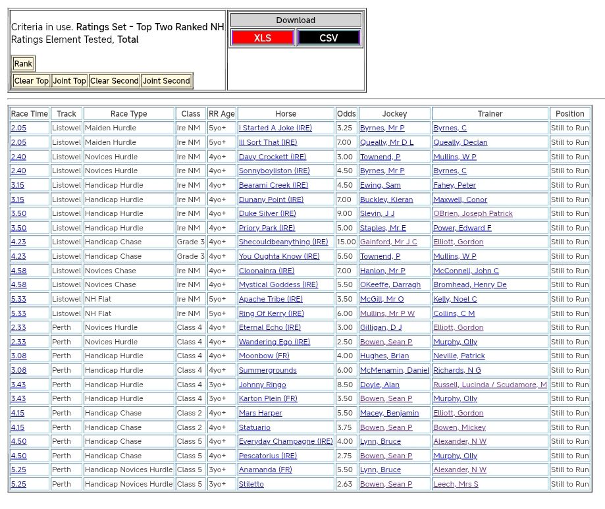View jockey Gainford, Mr J C
Screen dimensions: 605x509
click(x=388, y=242)
